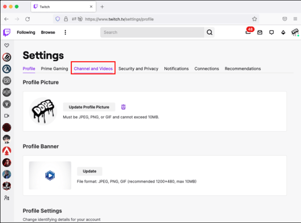The width and height of the screenshot is (301, 223).
Task: Click the search magnifier button
Action: (x=209, y=32)
